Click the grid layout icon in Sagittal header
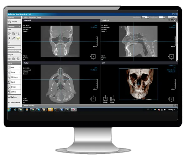 pos(172,20)
